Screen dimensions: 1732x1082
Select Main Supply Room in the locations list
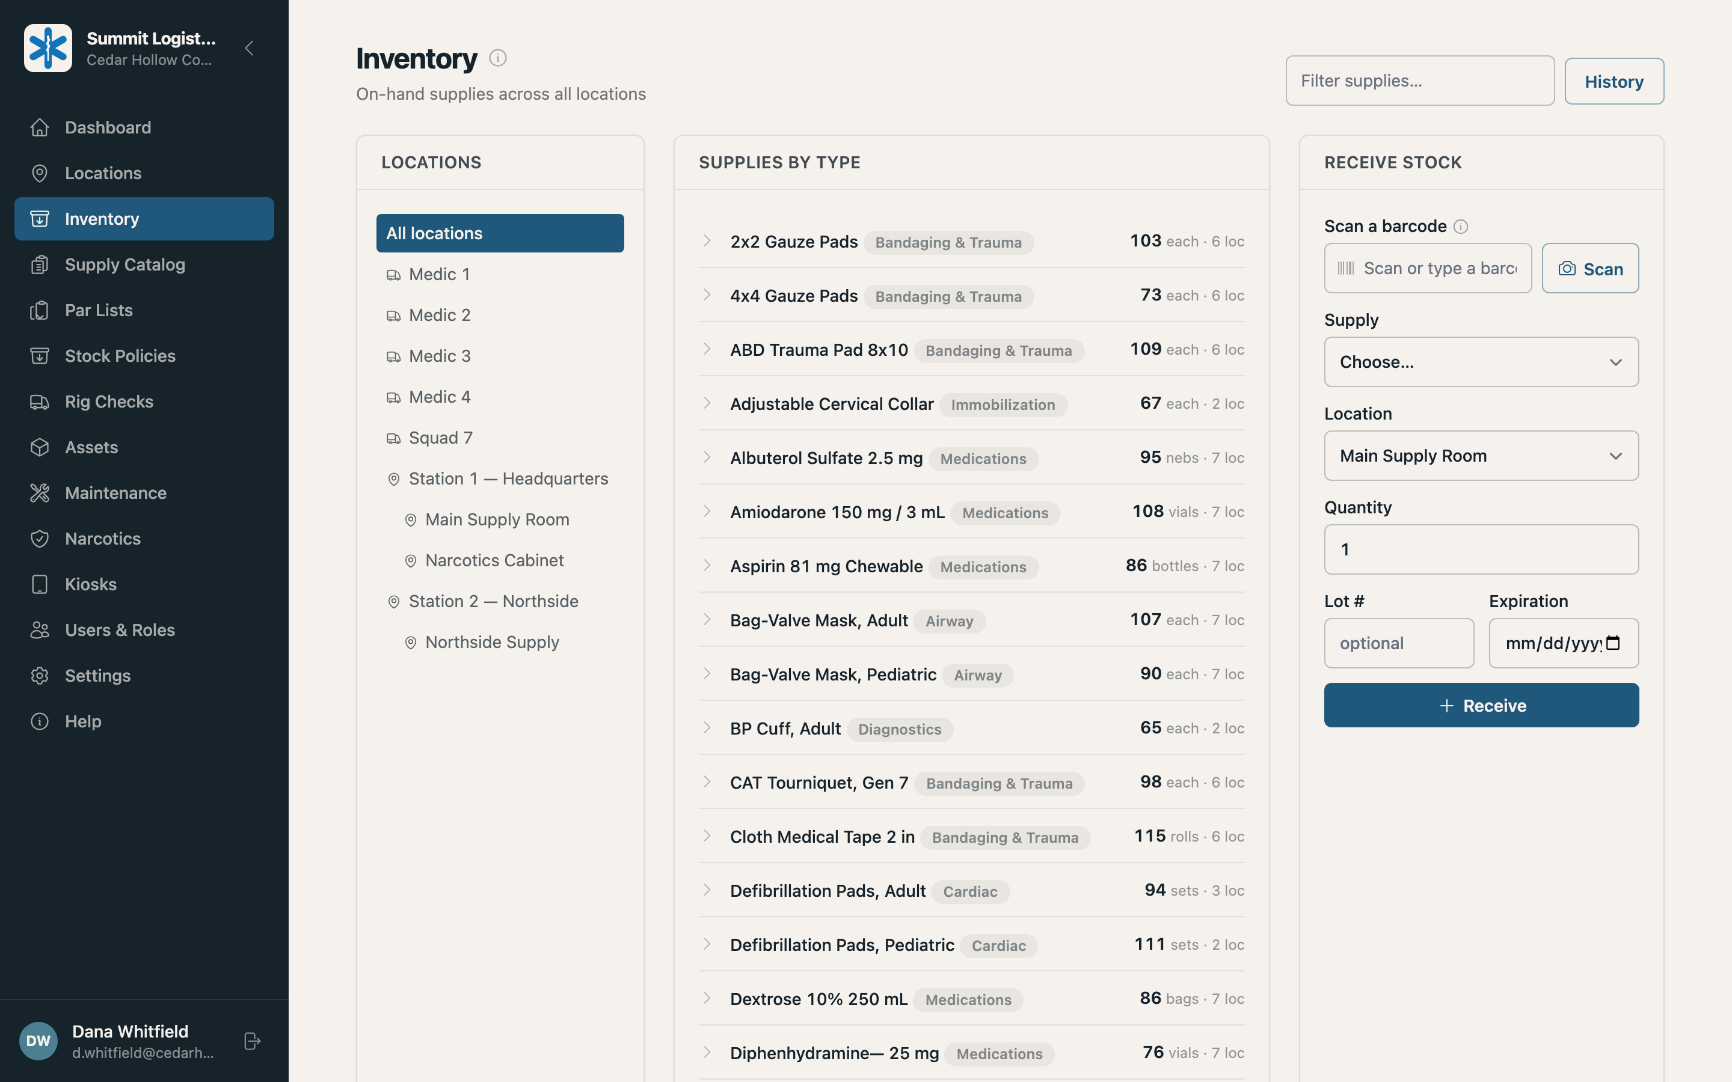500,519
